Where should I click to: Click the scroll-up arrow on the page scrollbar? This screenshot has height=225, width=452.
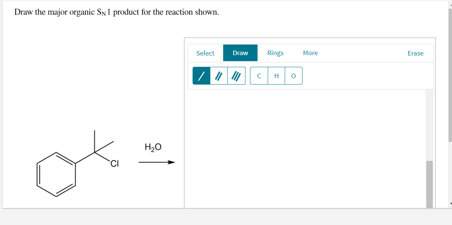coord(449,4)
